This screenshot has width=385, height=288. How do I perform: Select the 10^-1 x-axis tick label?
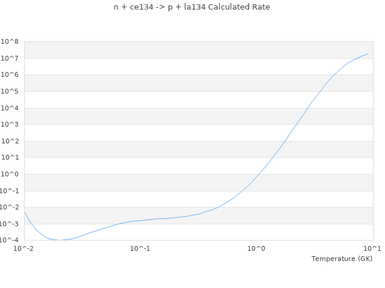[x=140, y=248]
